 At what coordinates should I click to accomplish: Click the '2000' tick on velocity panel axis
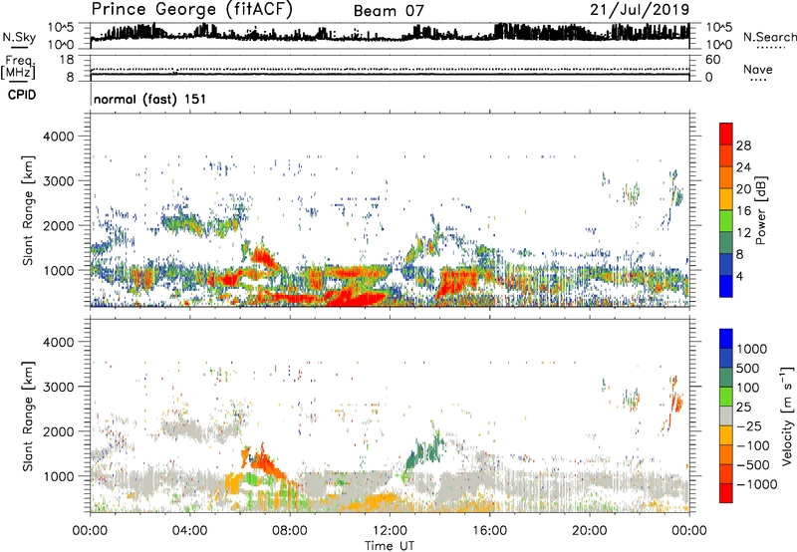coord(58,431)
